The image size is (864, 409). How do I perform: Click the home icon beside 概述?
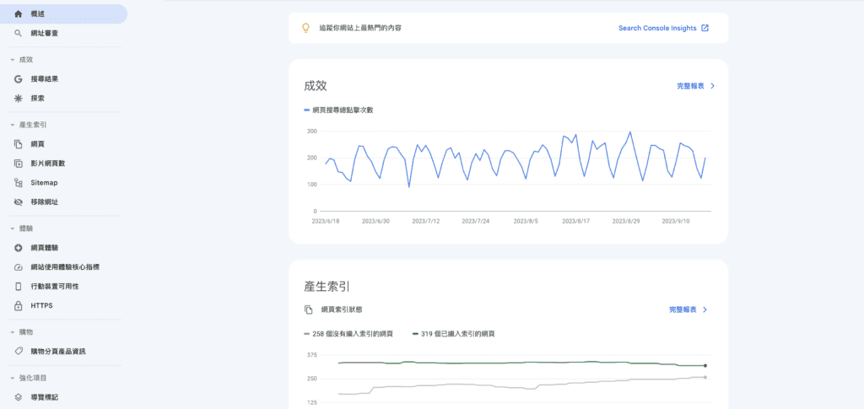click(x=19, y=13)
